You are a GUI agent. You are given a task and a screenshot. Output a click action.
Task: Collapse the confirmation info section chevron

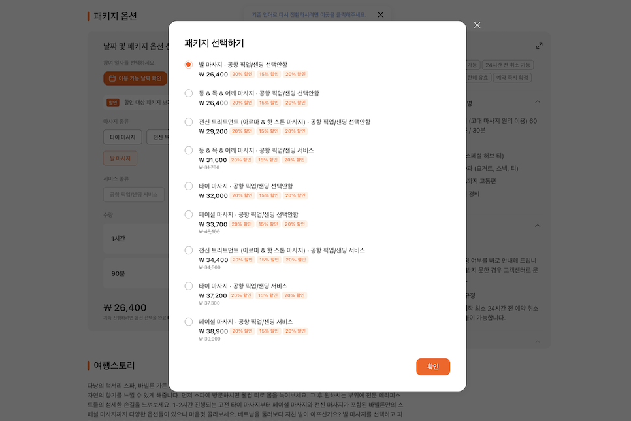[x=538, y=226]
